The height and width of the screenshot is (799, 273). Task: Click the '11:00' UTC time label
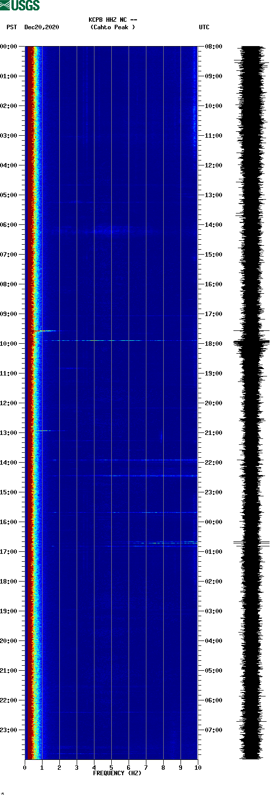pyautogui.click(x=214, y=136)
